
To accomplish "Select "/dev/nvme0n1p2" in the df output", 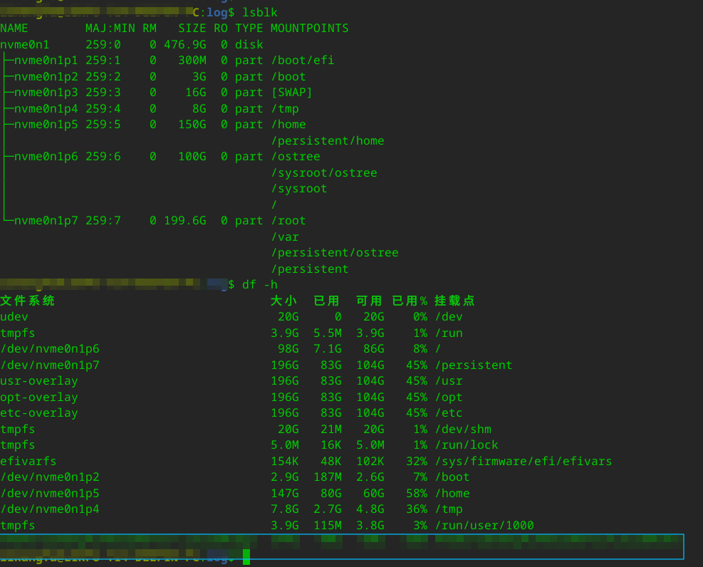I will (50, 477).
